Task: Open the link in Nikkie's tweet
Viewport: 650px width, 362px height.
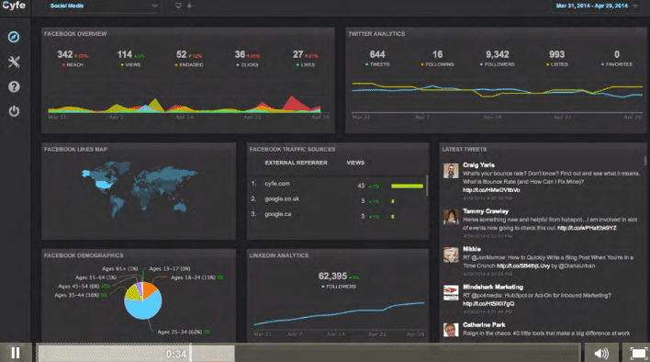Action: pos(522,266)
